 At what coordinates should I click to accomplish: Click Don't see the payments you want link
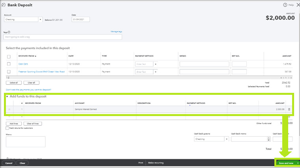tap(28, 90)
